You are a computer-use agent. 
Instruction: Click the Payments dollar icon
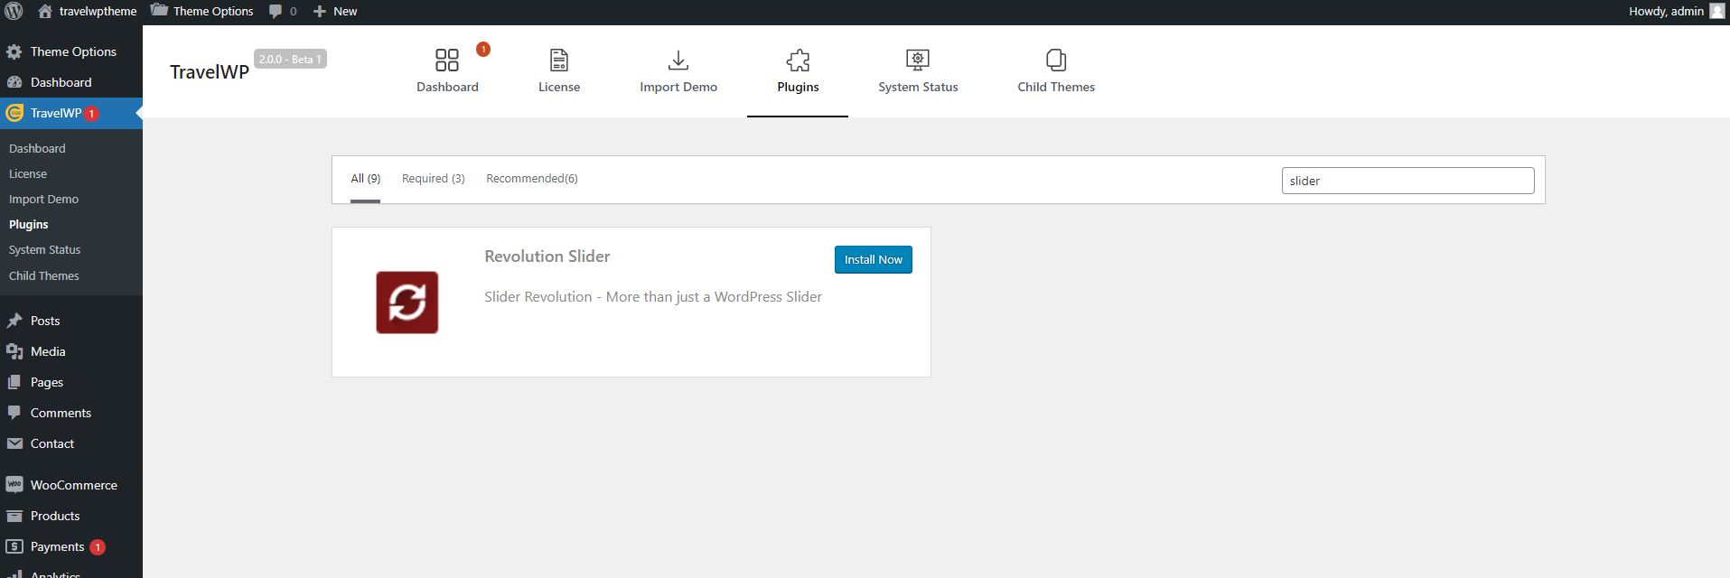point(14,546)
